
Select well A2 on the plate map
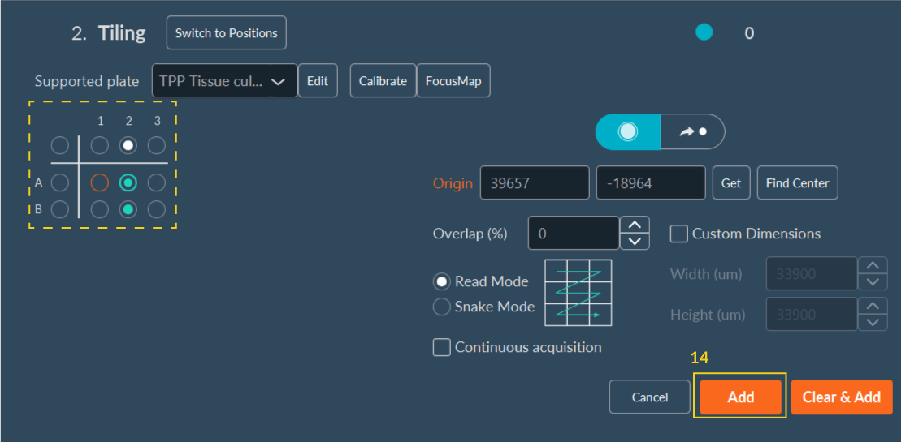128,182
